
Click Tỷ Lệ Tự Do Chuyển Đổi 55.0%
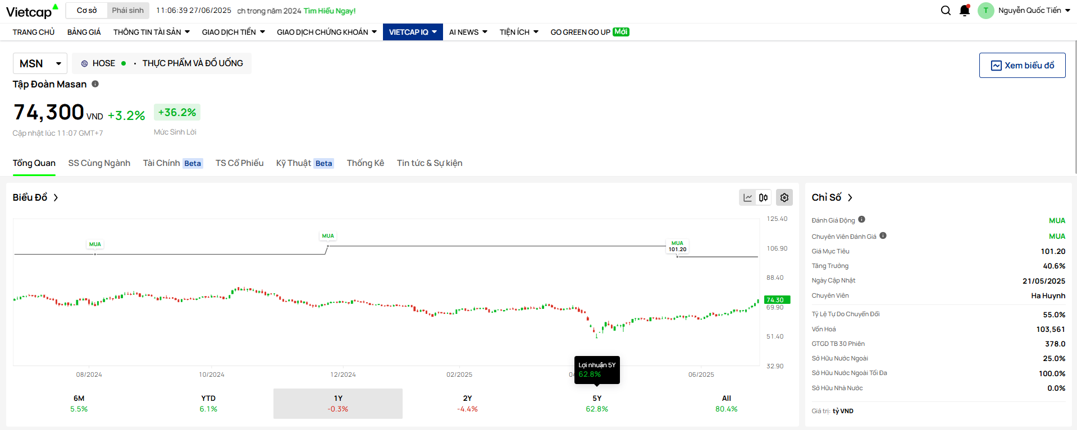click(1054, 315)
